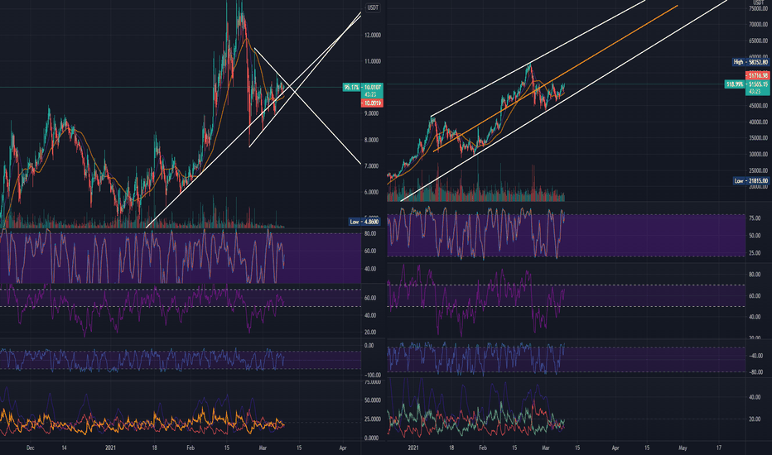Select the 35000.00 price level label
This screenshot has width=772, height=455.
pyautogui.click(x=758, y=138)
